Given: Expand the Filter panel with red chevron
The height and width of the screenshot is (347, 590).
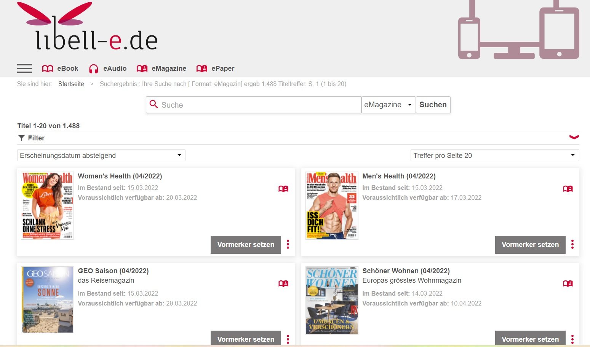Looking at the screenshot, I should pyautogui.click(x=574, y=137).
